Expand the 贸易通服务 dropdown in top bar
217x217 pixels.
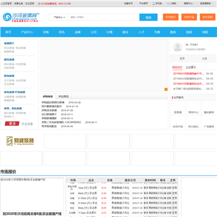click(x=206, y=4)
